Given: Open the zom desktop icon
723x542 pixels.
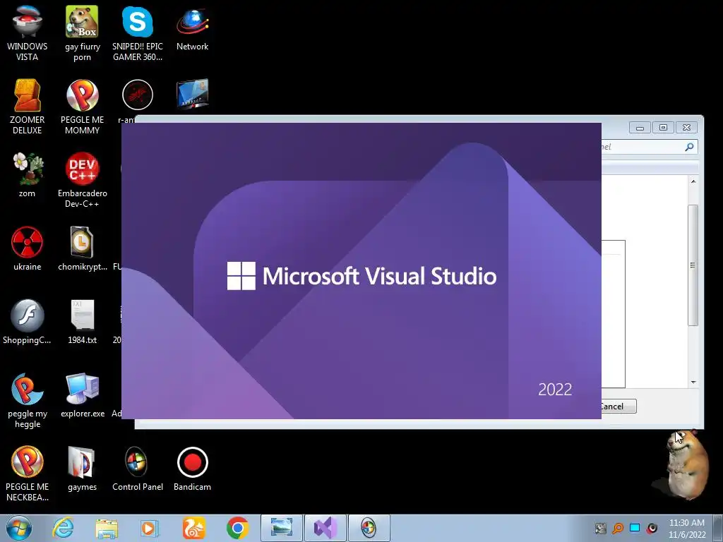Looking at the screenshot, I should (x=27, y=175).
